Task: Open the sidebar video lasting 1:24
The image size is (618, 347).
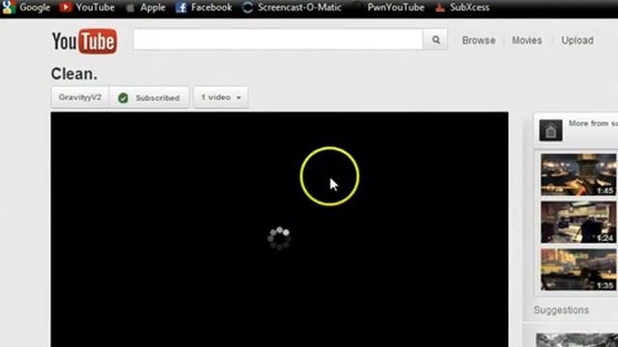Action: [578, 223]
